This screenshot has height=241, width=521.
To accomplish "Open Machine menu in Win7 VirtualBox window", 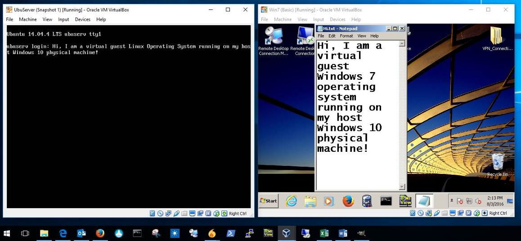I will click(283, 19).
